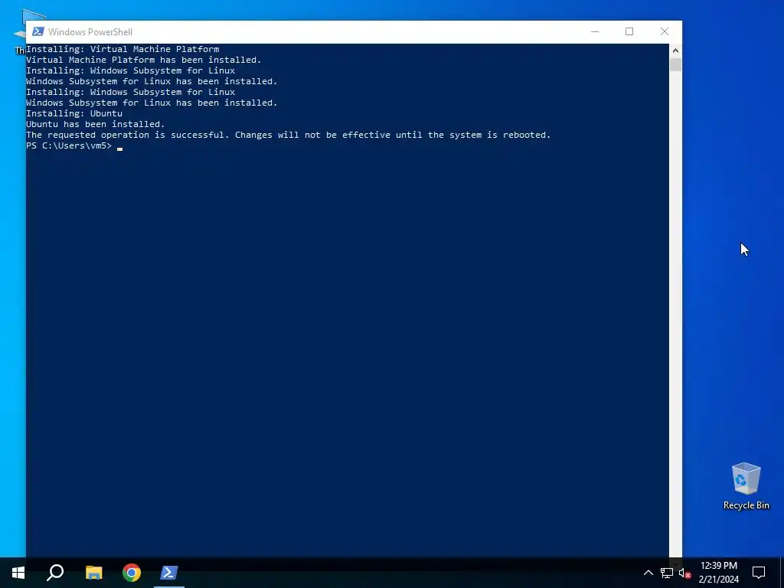Click the PowerShell icon in the title bar
784x588 pixels.
(x=38, y=31)
